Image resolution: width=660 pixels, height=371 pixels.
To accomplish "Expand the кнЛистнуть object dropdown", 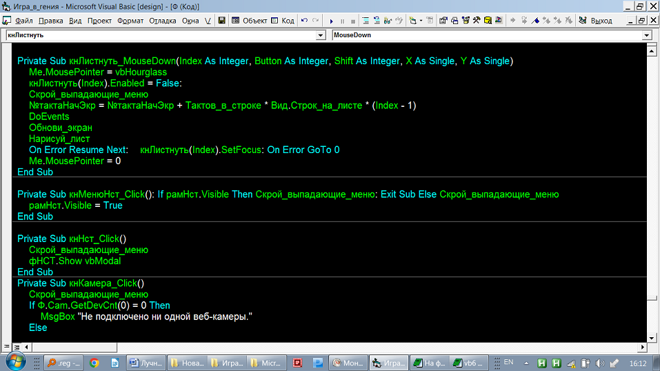I will coord(320,35).
